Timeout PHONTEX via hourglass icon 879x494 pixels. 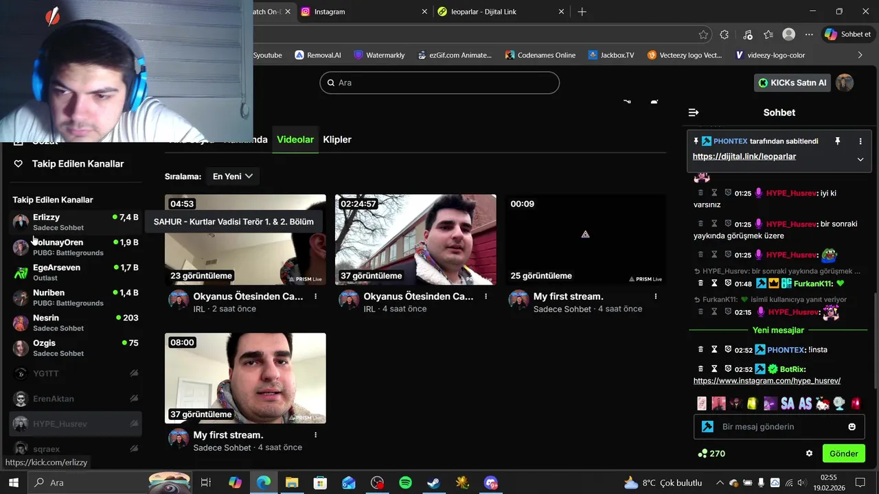click(714, 349)
